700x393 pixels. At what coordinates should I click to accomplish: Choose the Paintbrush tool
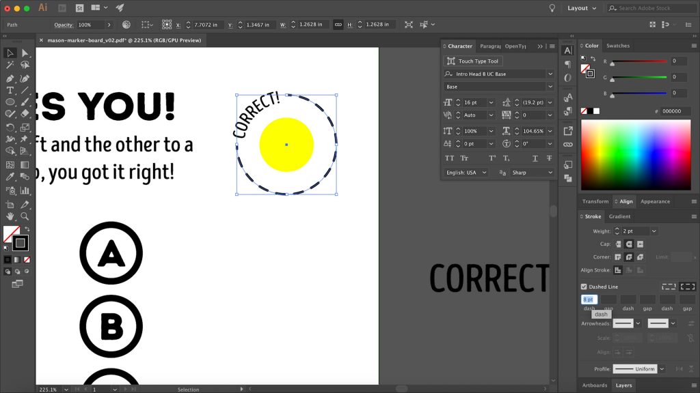click(25, 102)
